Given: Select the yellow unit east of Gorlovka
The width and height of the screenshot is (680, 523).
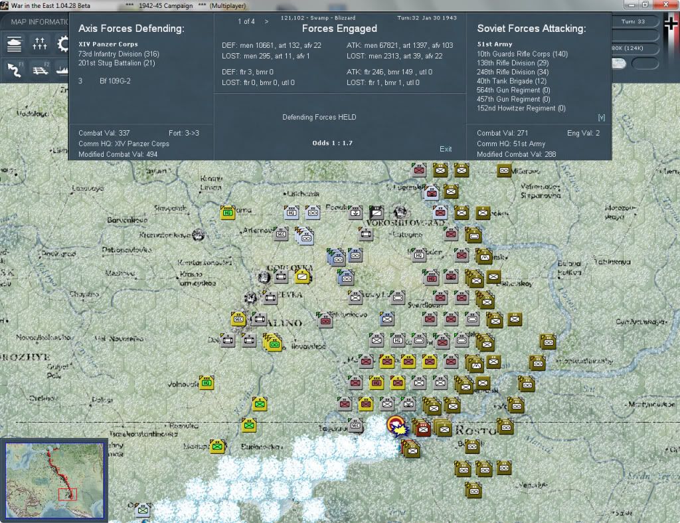Looking at the screenshot, I should pyautogui.click(x=302, y=276).
